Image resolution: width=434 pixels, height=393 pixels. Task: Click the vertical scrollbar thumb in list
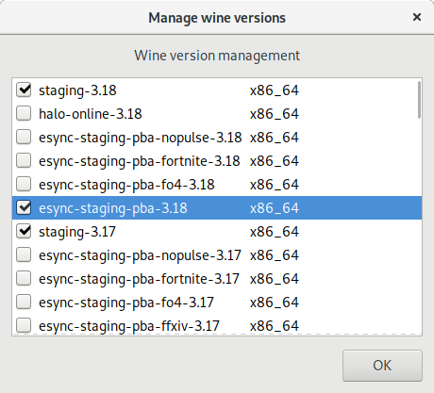click(x=419, y=100)
